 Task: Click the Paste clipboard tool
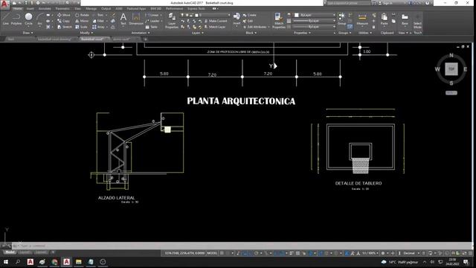384,19
